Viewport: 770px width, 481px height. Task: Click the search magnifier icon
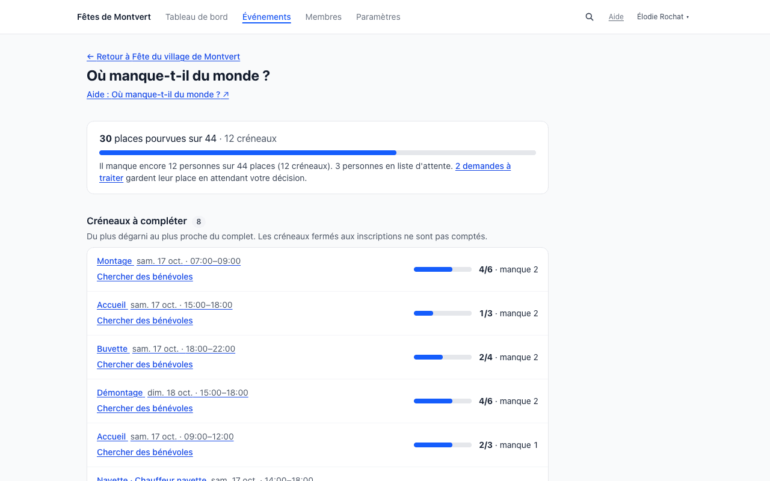tap(590, 17)
